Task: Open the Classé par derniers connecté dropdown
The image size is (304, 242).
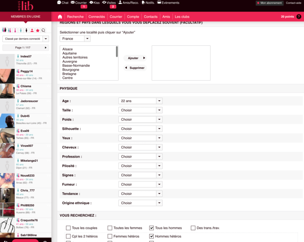Action: click(26, 39)
